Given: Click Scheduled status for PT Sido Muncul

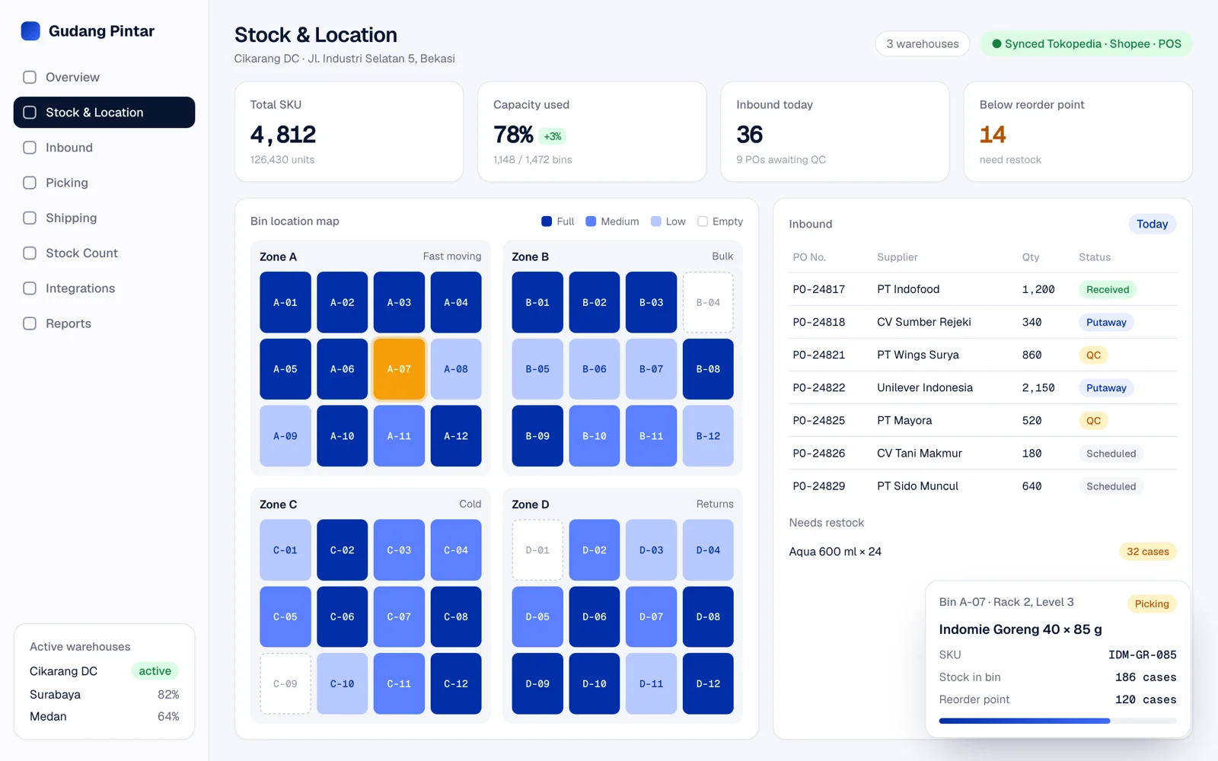Looking at the screenshot, I should tap(1111, 486).
